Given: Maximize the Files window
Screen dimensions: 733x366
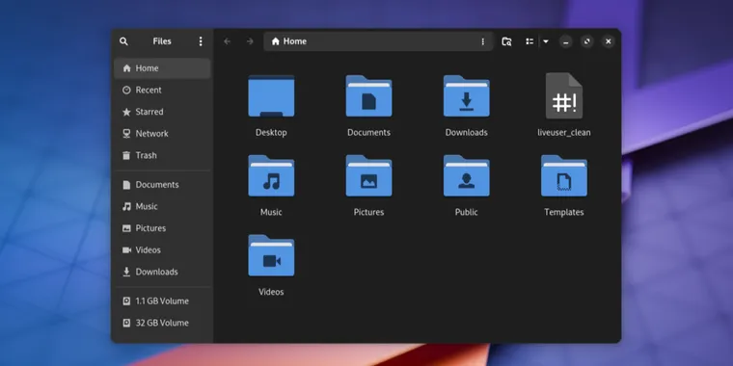Looking at the screenshot, I should point(587,41).
